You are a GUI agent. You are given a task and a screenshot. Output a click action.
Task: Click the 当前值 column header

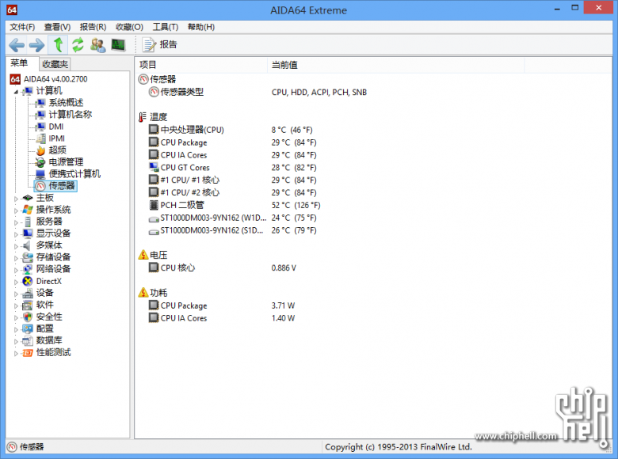tap(395, 65)
